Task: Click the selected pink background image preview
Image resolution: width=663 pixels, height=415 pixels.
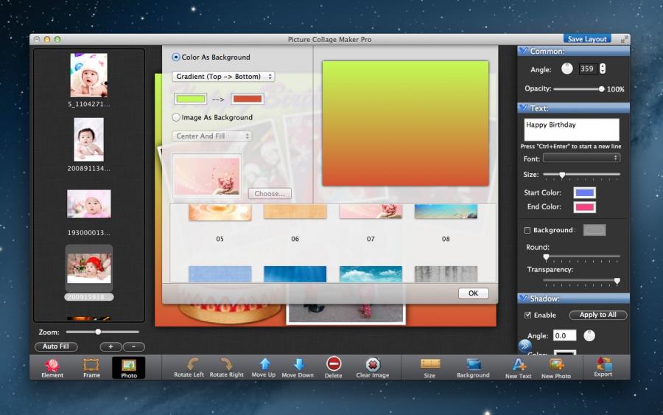Action: 207,175
